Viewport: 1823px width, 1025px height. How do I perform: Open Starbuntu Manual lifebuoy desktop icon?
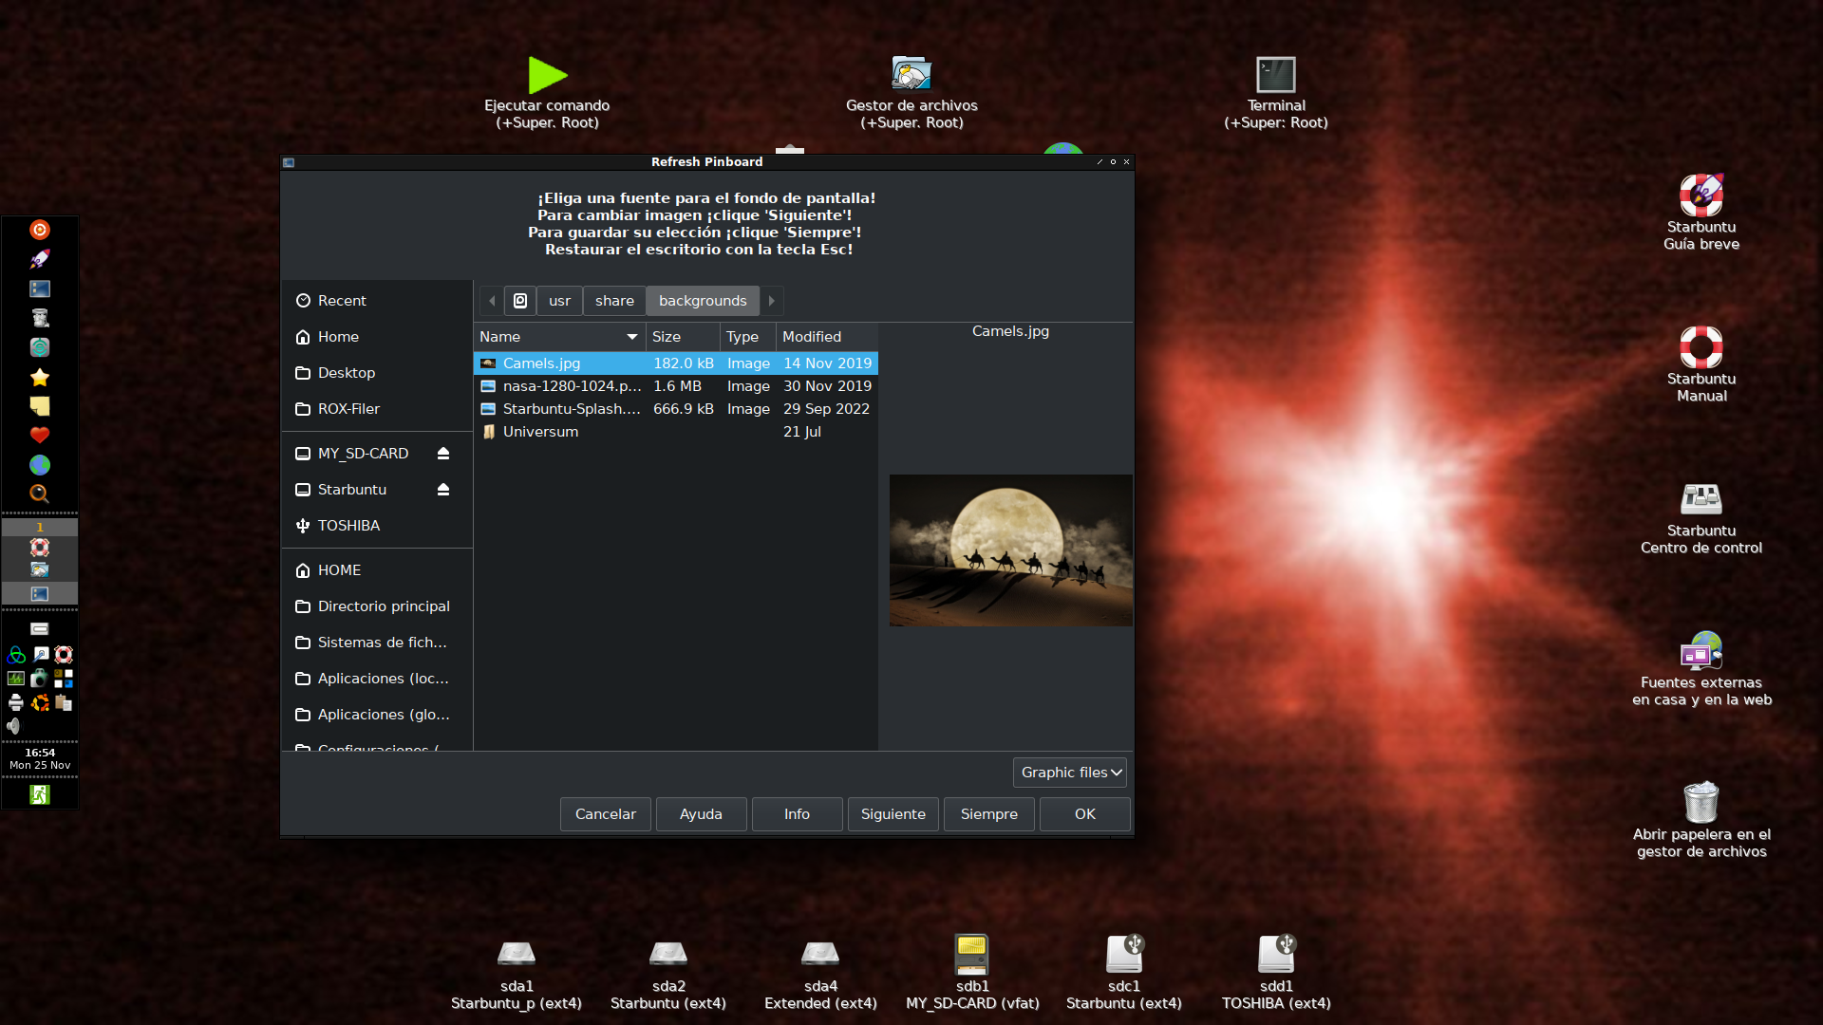click(1701, 347)
